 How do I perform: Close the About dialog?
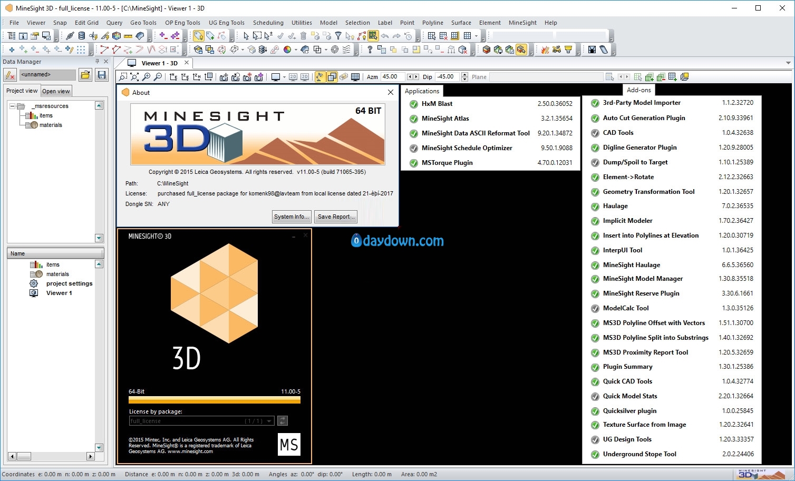coord(391,92)
